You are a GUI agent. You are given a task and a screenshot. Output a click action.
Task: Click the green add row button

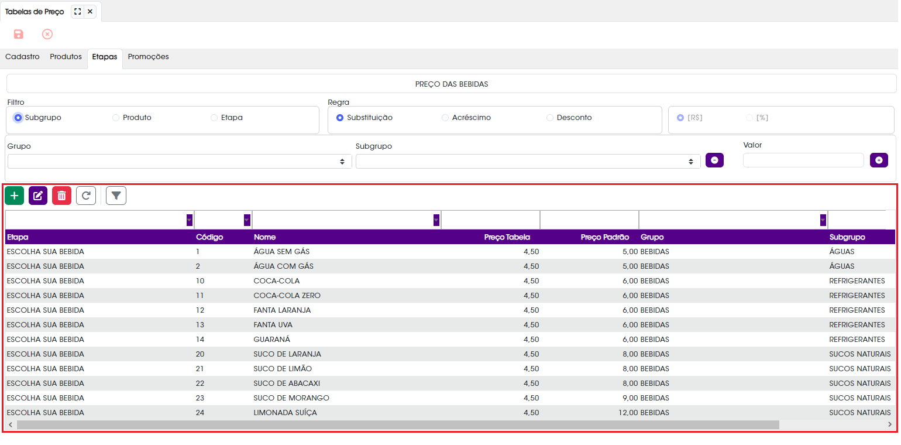[14, 196]
